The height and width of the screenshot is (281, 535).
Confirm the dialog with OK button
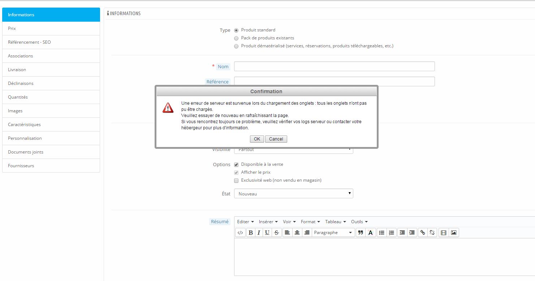[257, 139]
